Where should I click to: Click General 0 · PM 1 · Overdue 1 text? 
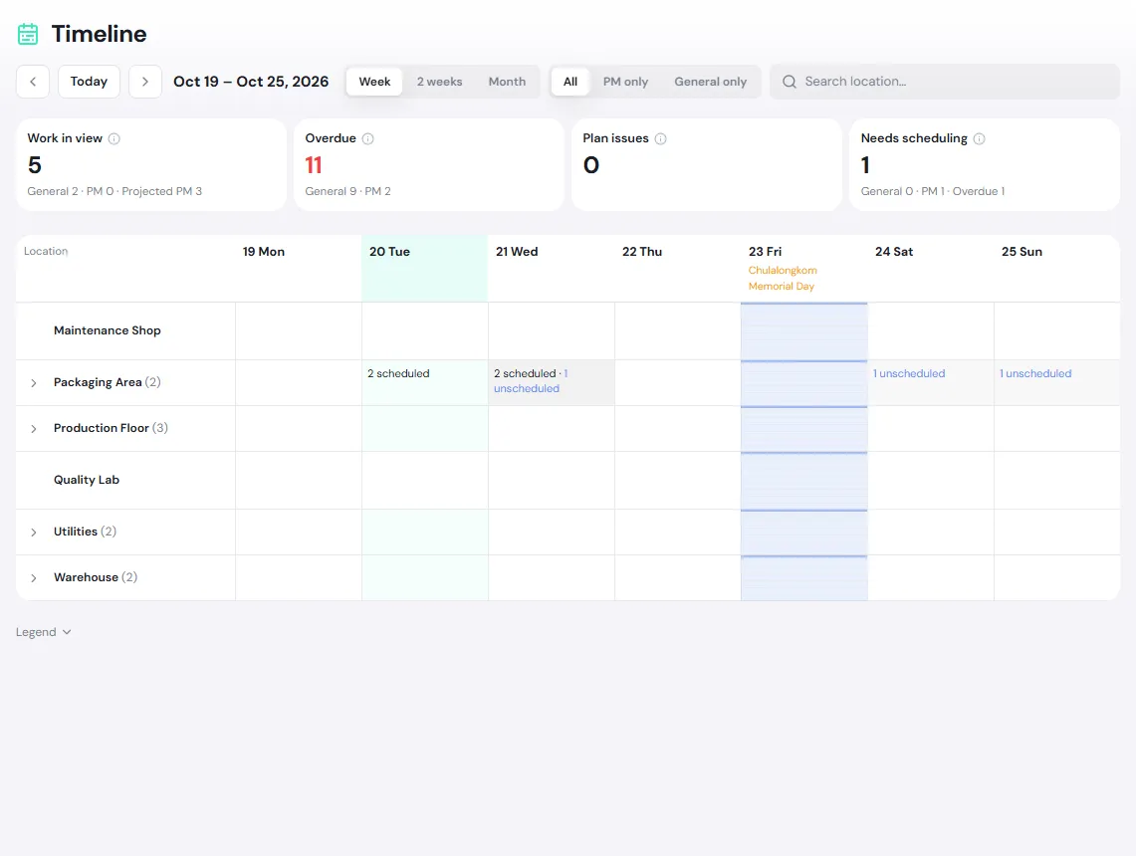[933, 191]
